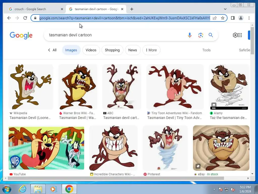Launch Internet Explorer from the taskbar
The image size is (258, 194).
22,189
